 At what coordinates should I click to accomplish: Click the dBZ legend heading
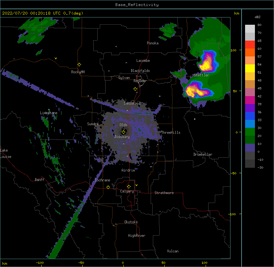point(257,17)
